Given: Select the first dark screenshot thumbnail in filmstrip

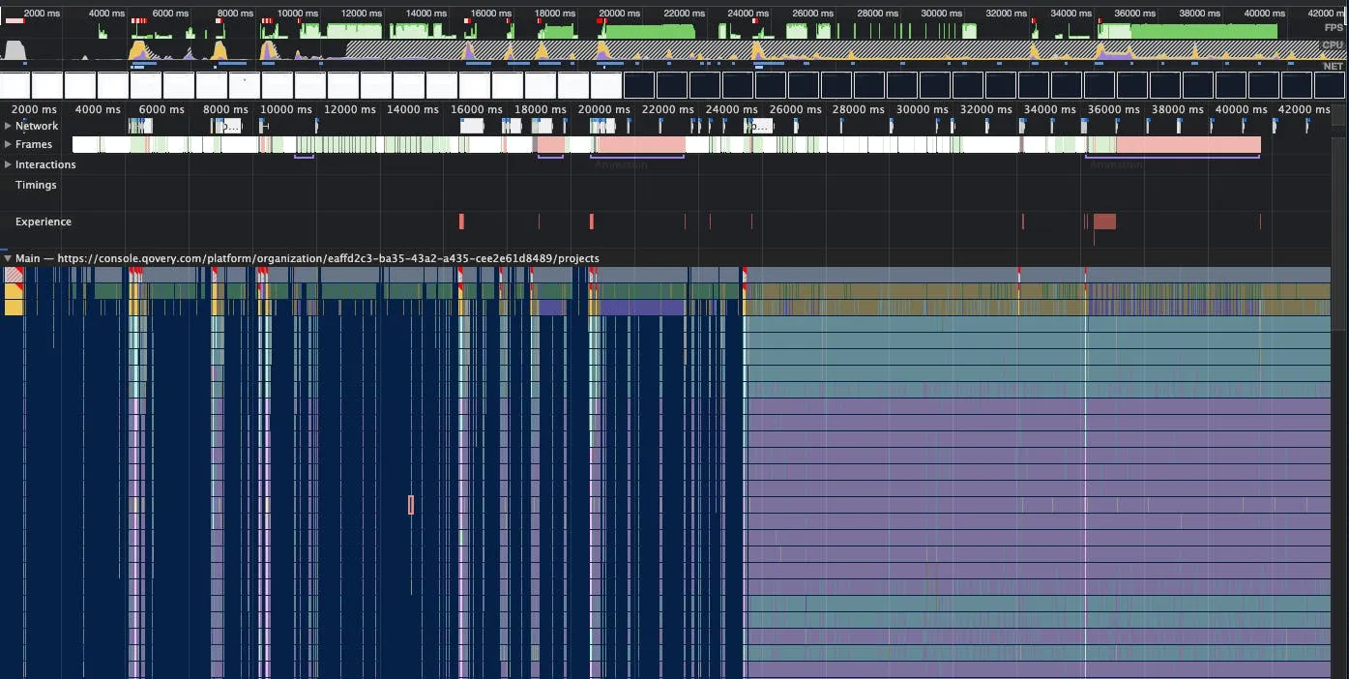Looking at the screenshot, I should pos(639,85).
